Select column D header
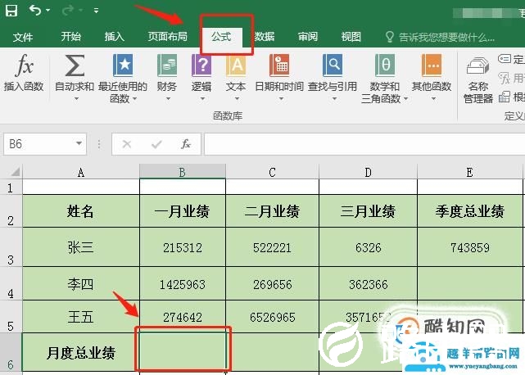This screenshot has width=525, height=375. pos(368,172)
